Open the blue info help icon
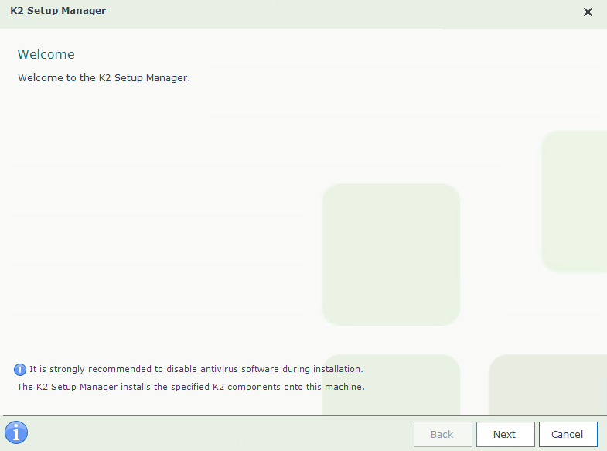Viewport: 607px width, 451px height. [16, 432]
